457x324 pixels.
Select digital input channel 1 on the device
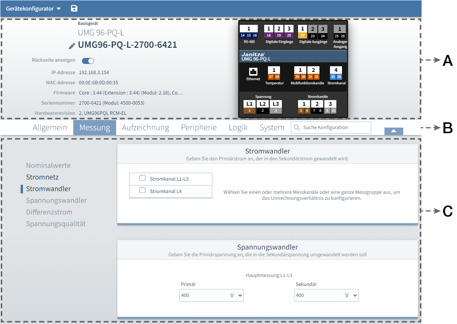268,32
